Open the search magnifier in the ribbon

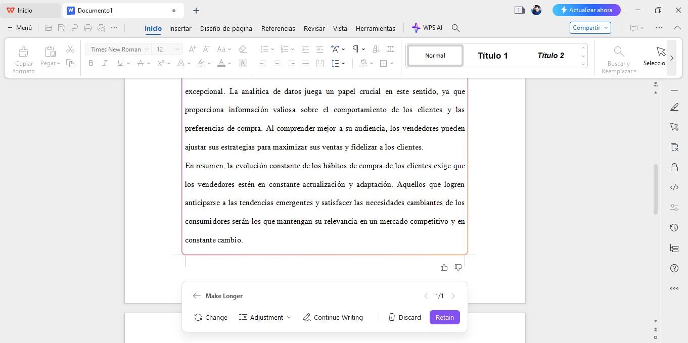coord(455,28)
